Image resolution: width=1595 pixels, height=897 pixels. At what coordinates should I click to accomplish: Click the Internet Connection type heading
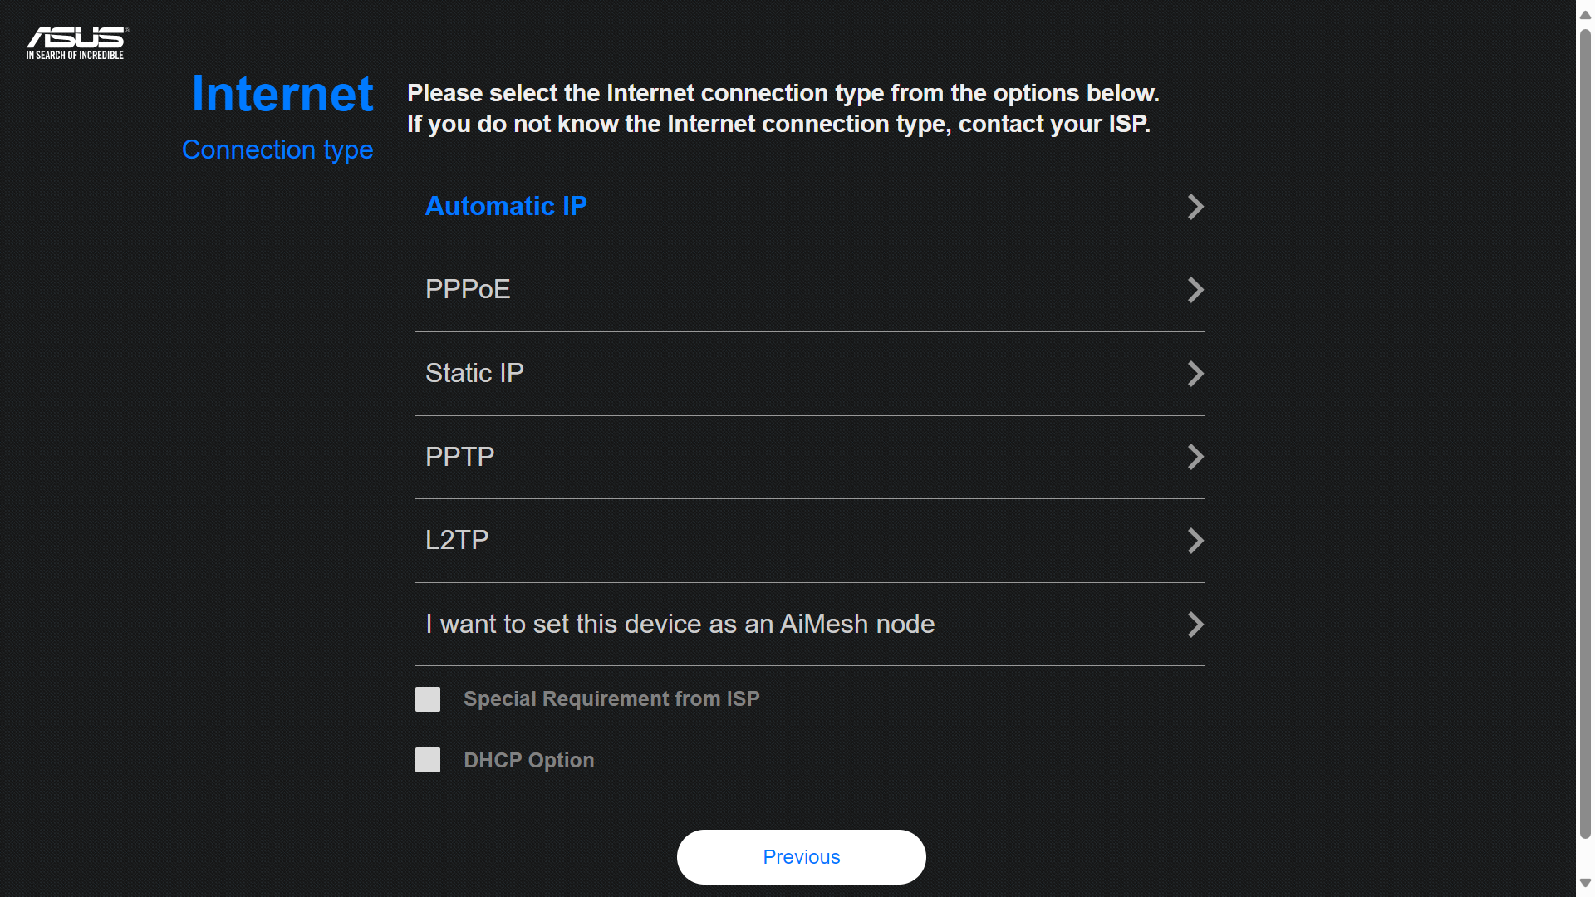pyautogui.click(x=277, y=118)
